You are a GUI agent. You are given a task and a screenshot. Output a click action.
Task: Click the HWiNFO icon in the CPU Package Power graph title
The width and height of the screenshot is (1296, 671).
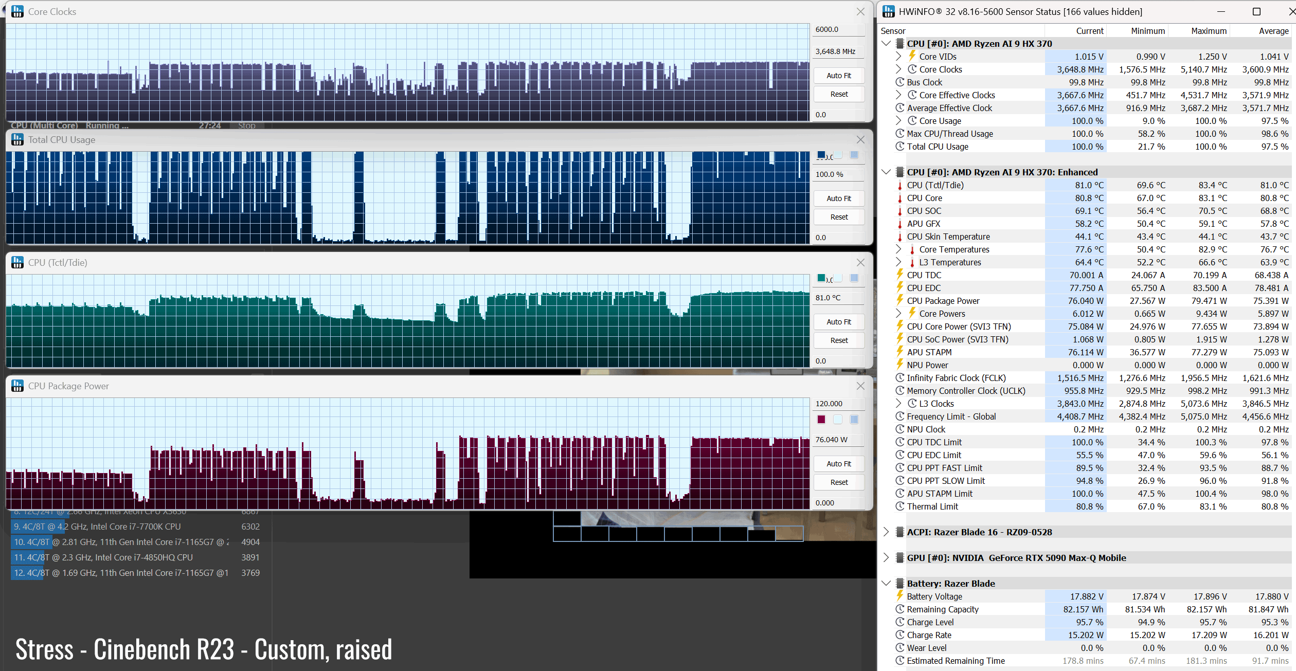click(17, 386)
